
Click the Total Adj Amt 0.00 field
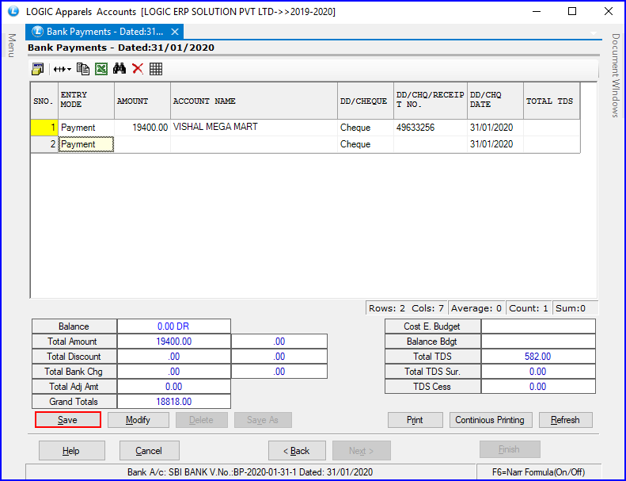click(x=173, y=387)
